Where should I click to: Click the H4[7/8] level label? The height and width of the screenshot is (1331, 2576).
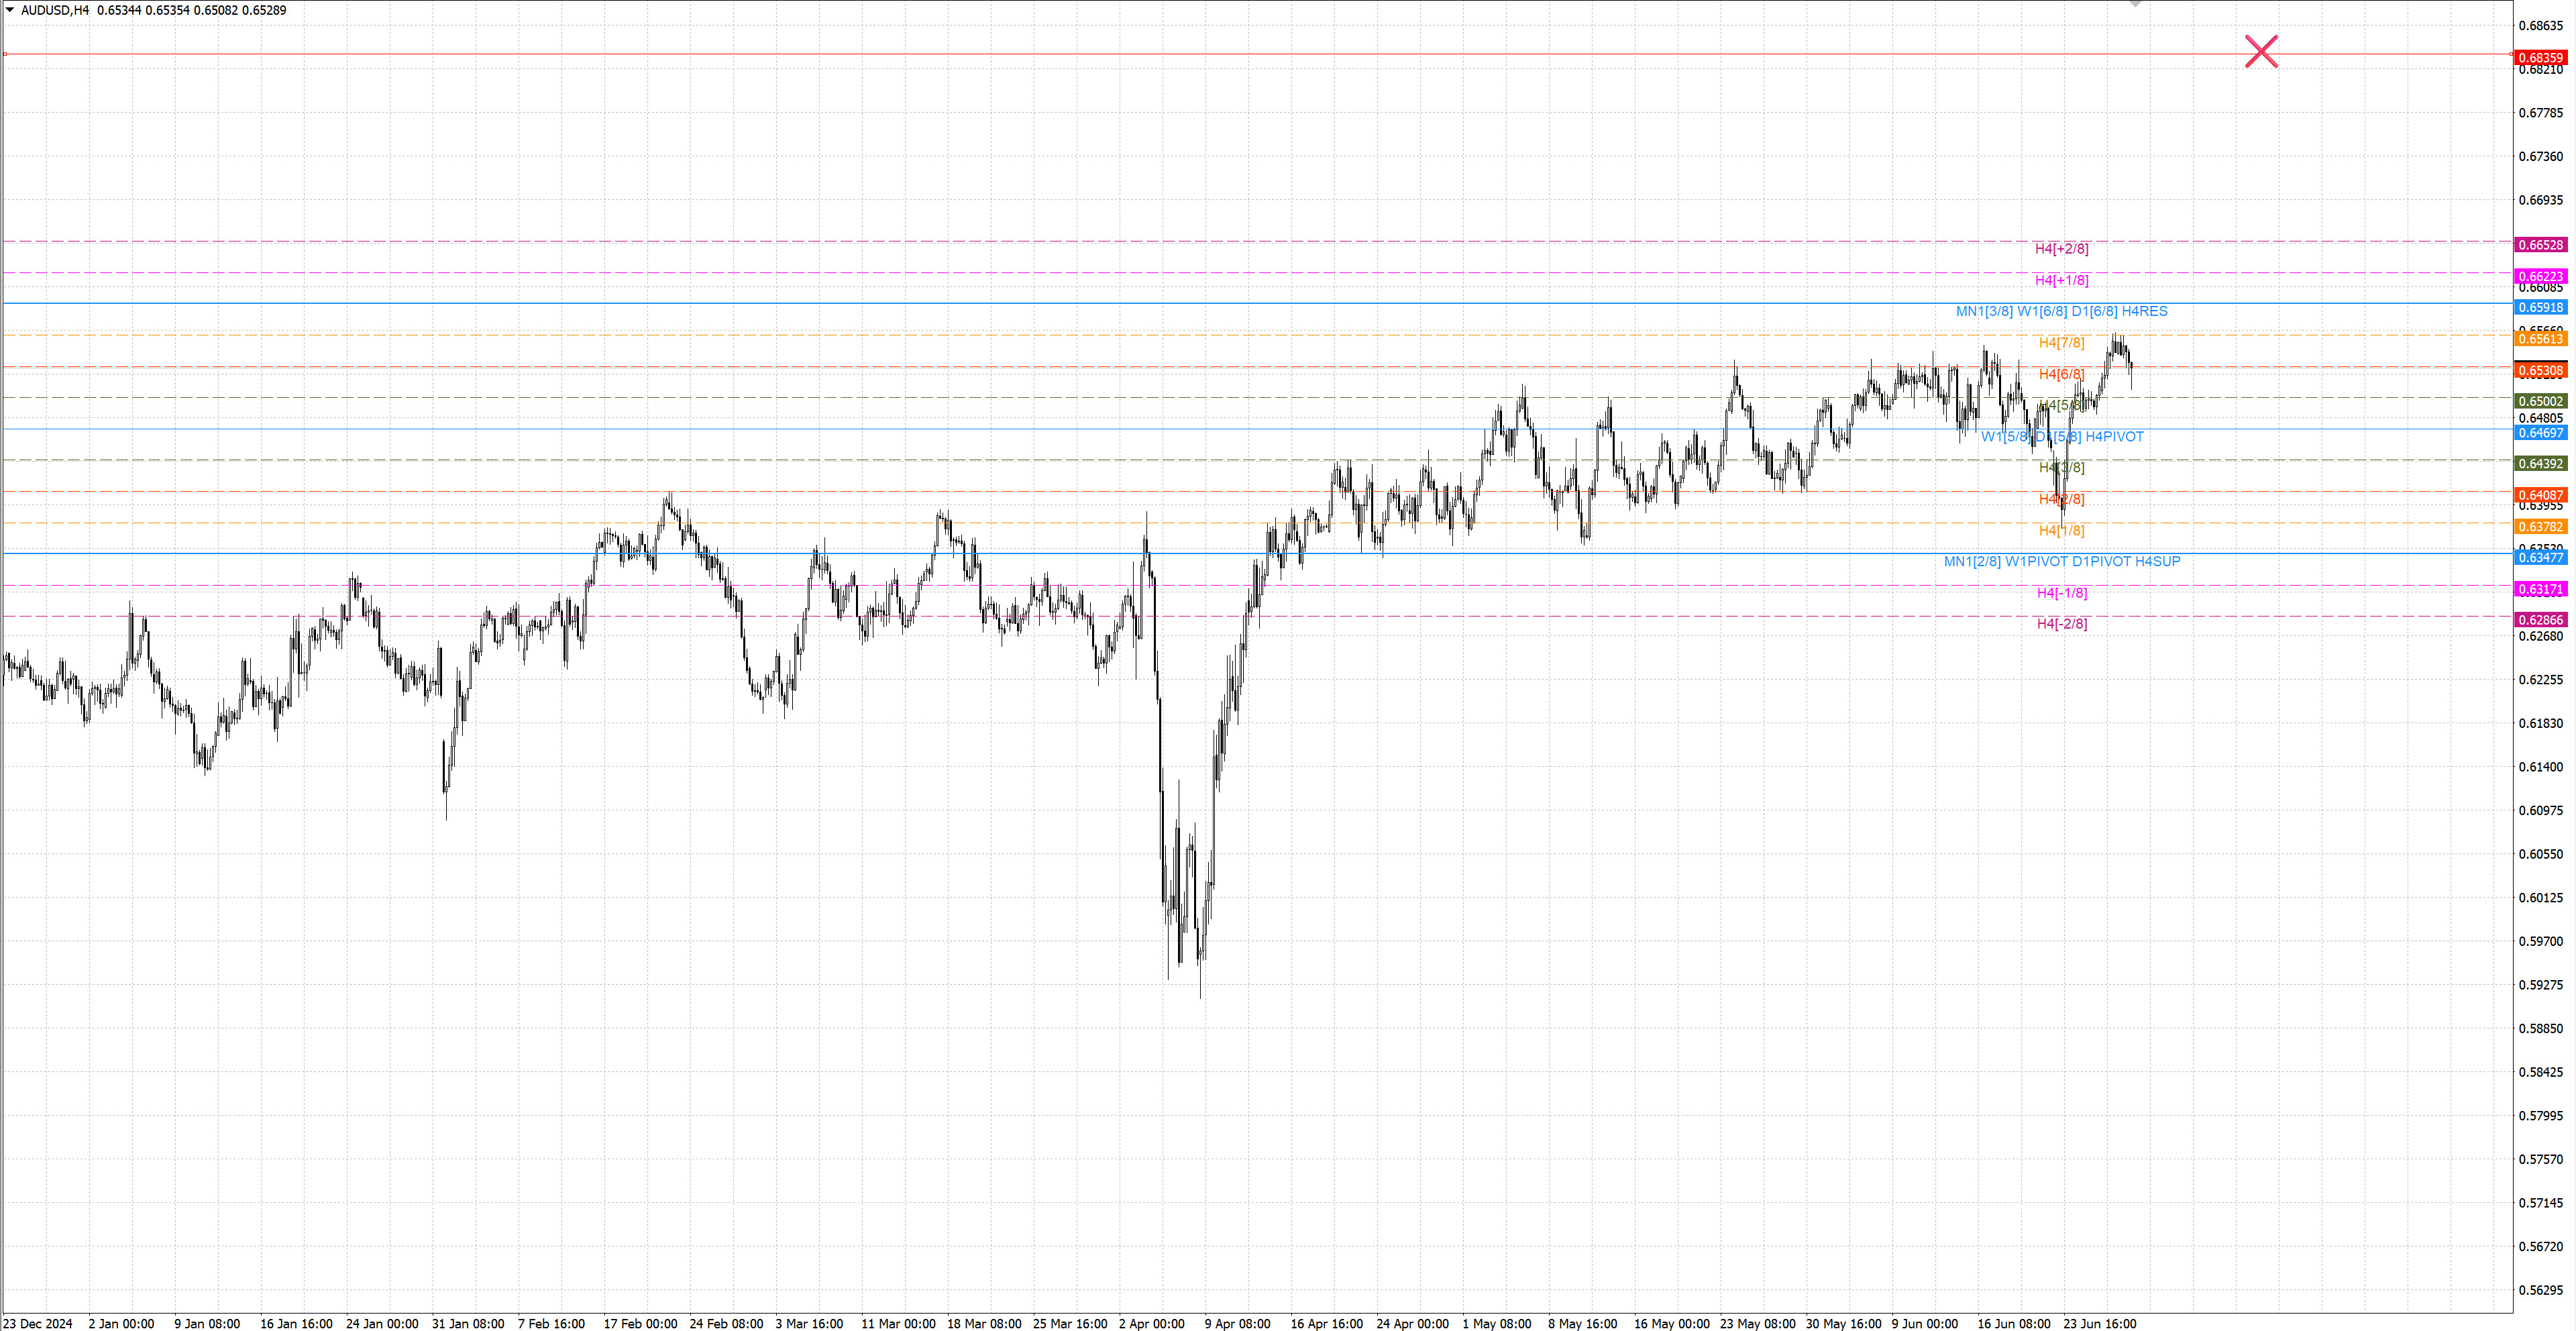click(2061, 343)
